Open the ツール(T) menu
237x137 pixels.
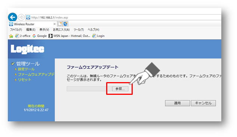coord(79,30)
